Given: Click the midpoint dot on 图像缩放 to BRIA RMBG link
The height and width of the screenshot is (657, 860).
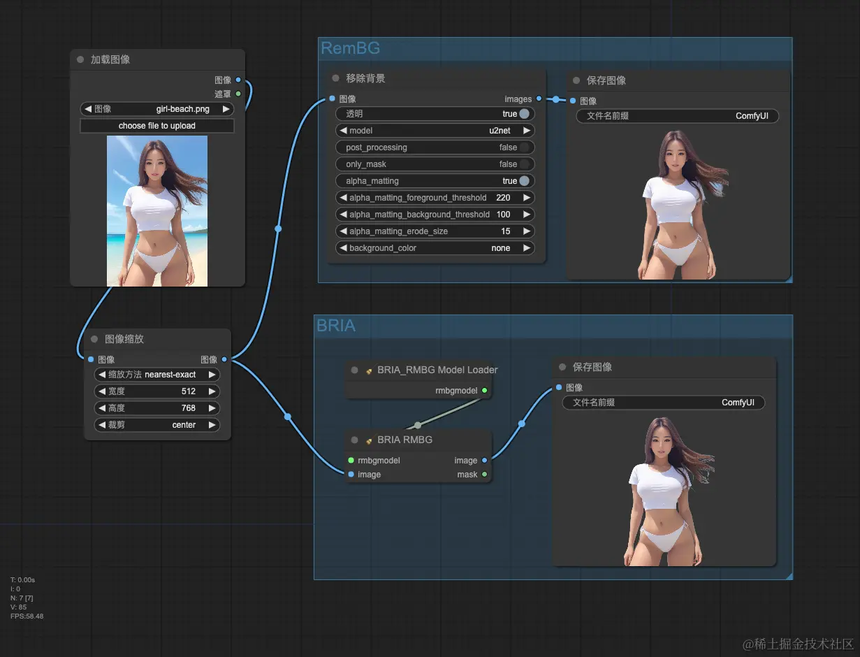Looking at the screenshot, I should click(x=288, y=417).
